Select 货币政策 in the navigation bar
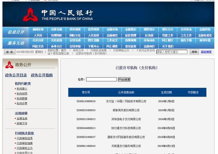Image resolution: width=218 pixels, height=154 pixels. [75, 30]
